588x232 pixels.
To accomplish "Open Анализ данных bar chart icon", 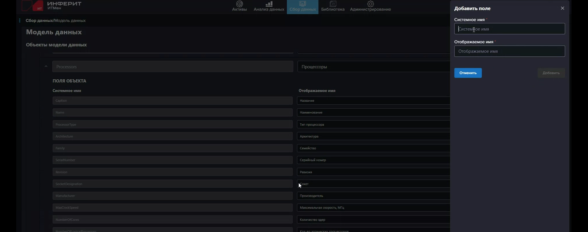I will coord(269,4).
